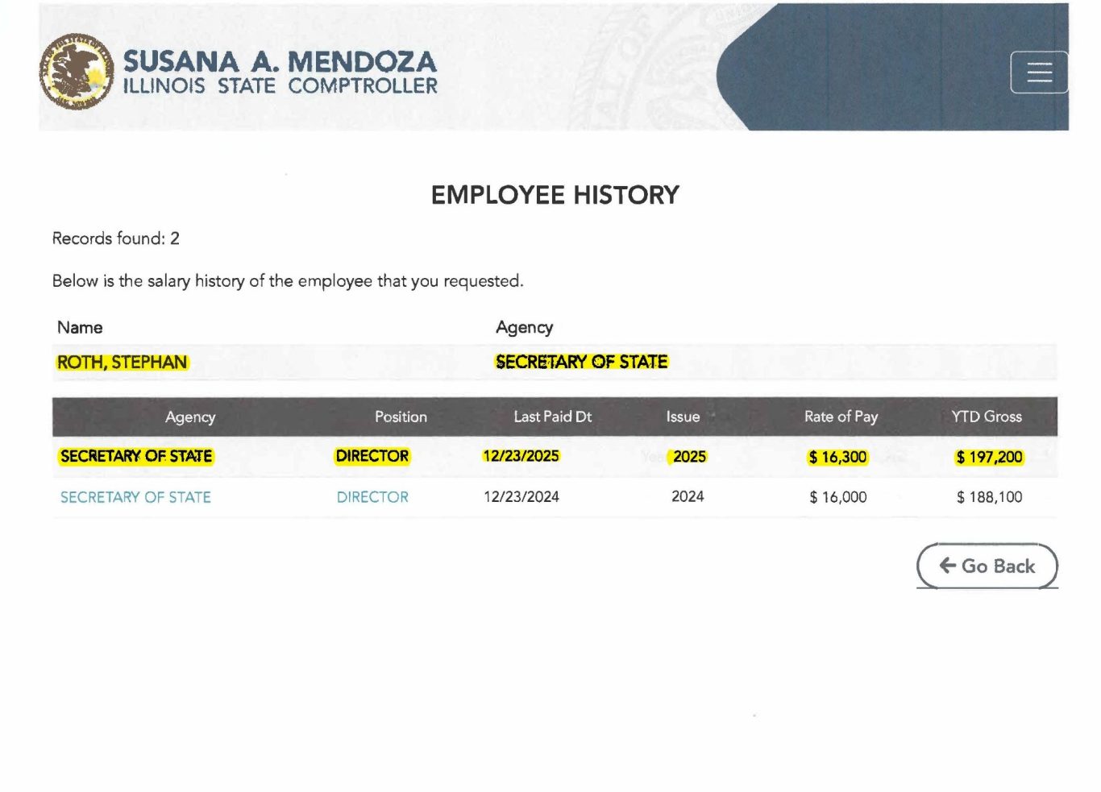Screen dimensions: 1101x792
Task: Click the highlighted $ 197,200 YTD gross
Action: (989, 457)
